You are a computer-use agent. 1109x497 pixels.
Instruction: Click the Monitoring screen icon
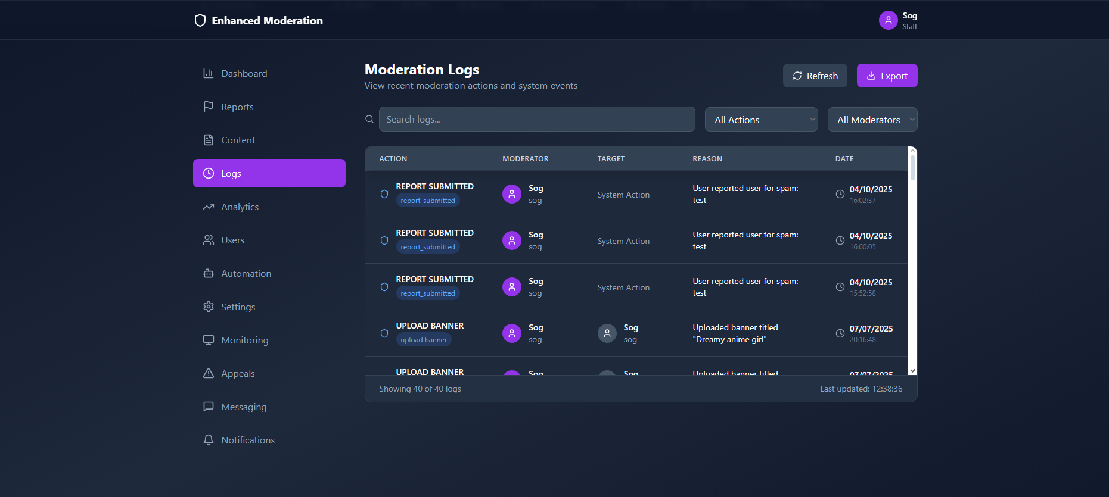(209, 340)
